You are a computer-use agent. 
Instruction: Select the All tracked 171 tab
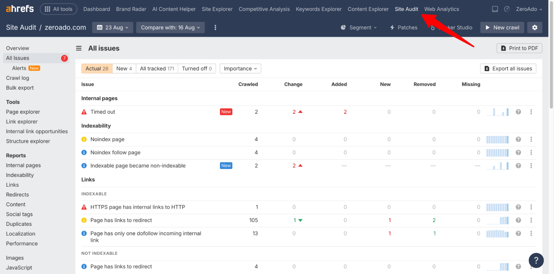[157, 69]
